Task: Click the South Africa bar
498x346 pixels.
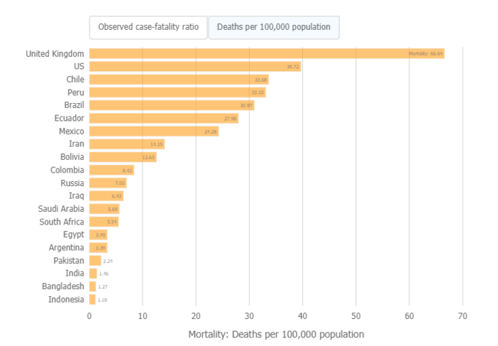Action: point(104,222)
